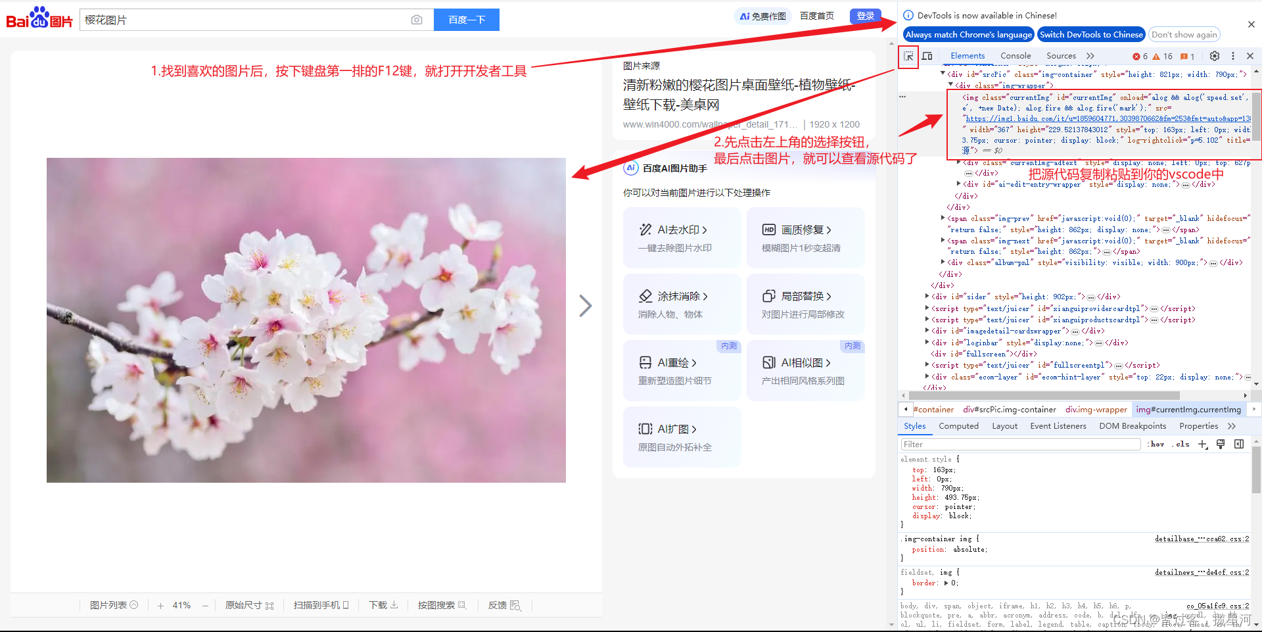Viewport: 1262px width, 632px height.
Task: Open DevTools customize three-dot menu
Action: 1233,56
